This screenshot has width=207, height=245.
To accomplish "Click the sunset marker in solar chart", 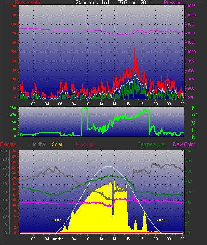I will point(162,220).
